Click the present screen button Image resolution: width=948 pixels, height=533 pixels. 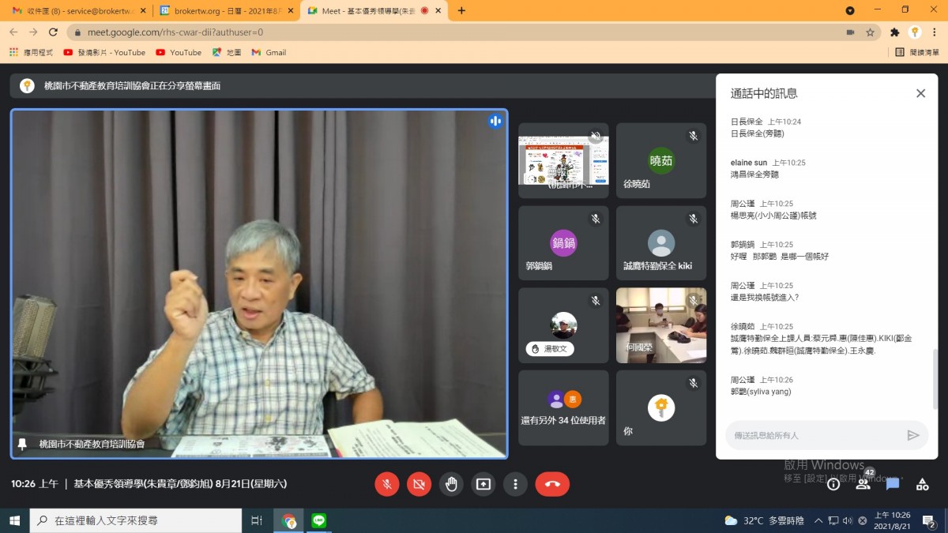(x=483, y=484)
